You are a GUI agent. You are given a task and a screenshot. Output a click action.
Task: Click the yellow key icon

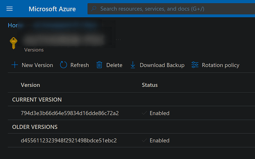[13, 43]
